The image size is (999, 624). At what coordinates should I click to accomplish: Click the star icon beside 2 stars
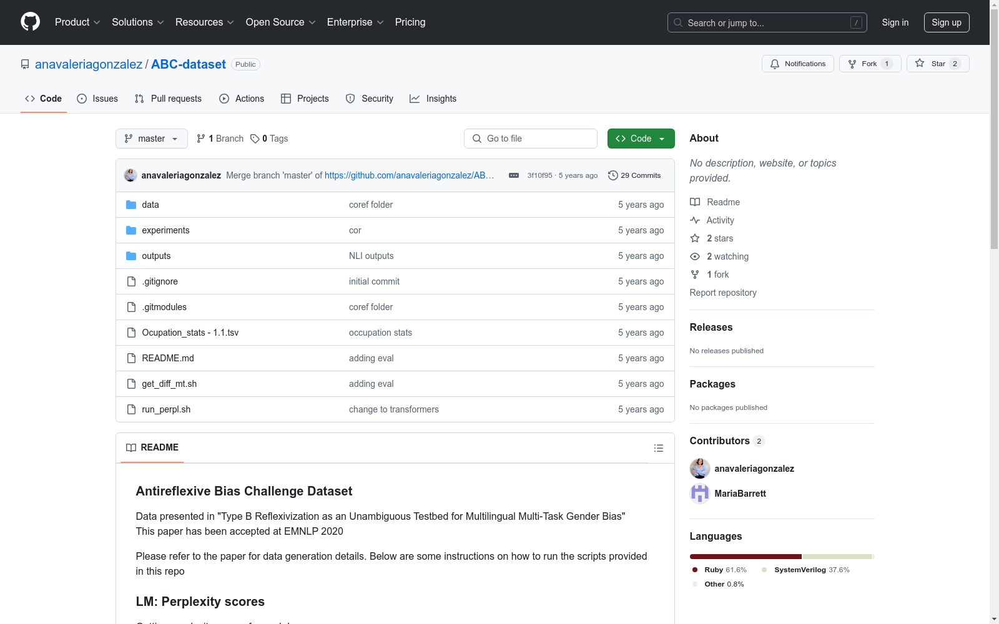[x=695, y=238]
